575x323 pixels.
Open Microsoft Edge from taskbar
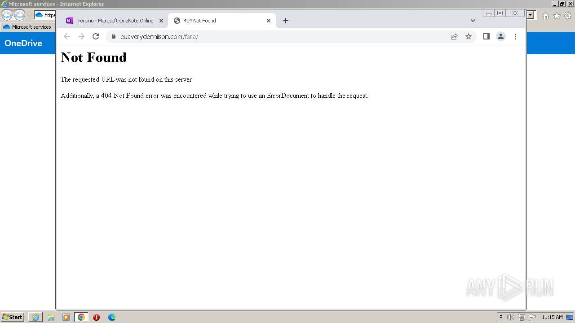coord(111,317)
